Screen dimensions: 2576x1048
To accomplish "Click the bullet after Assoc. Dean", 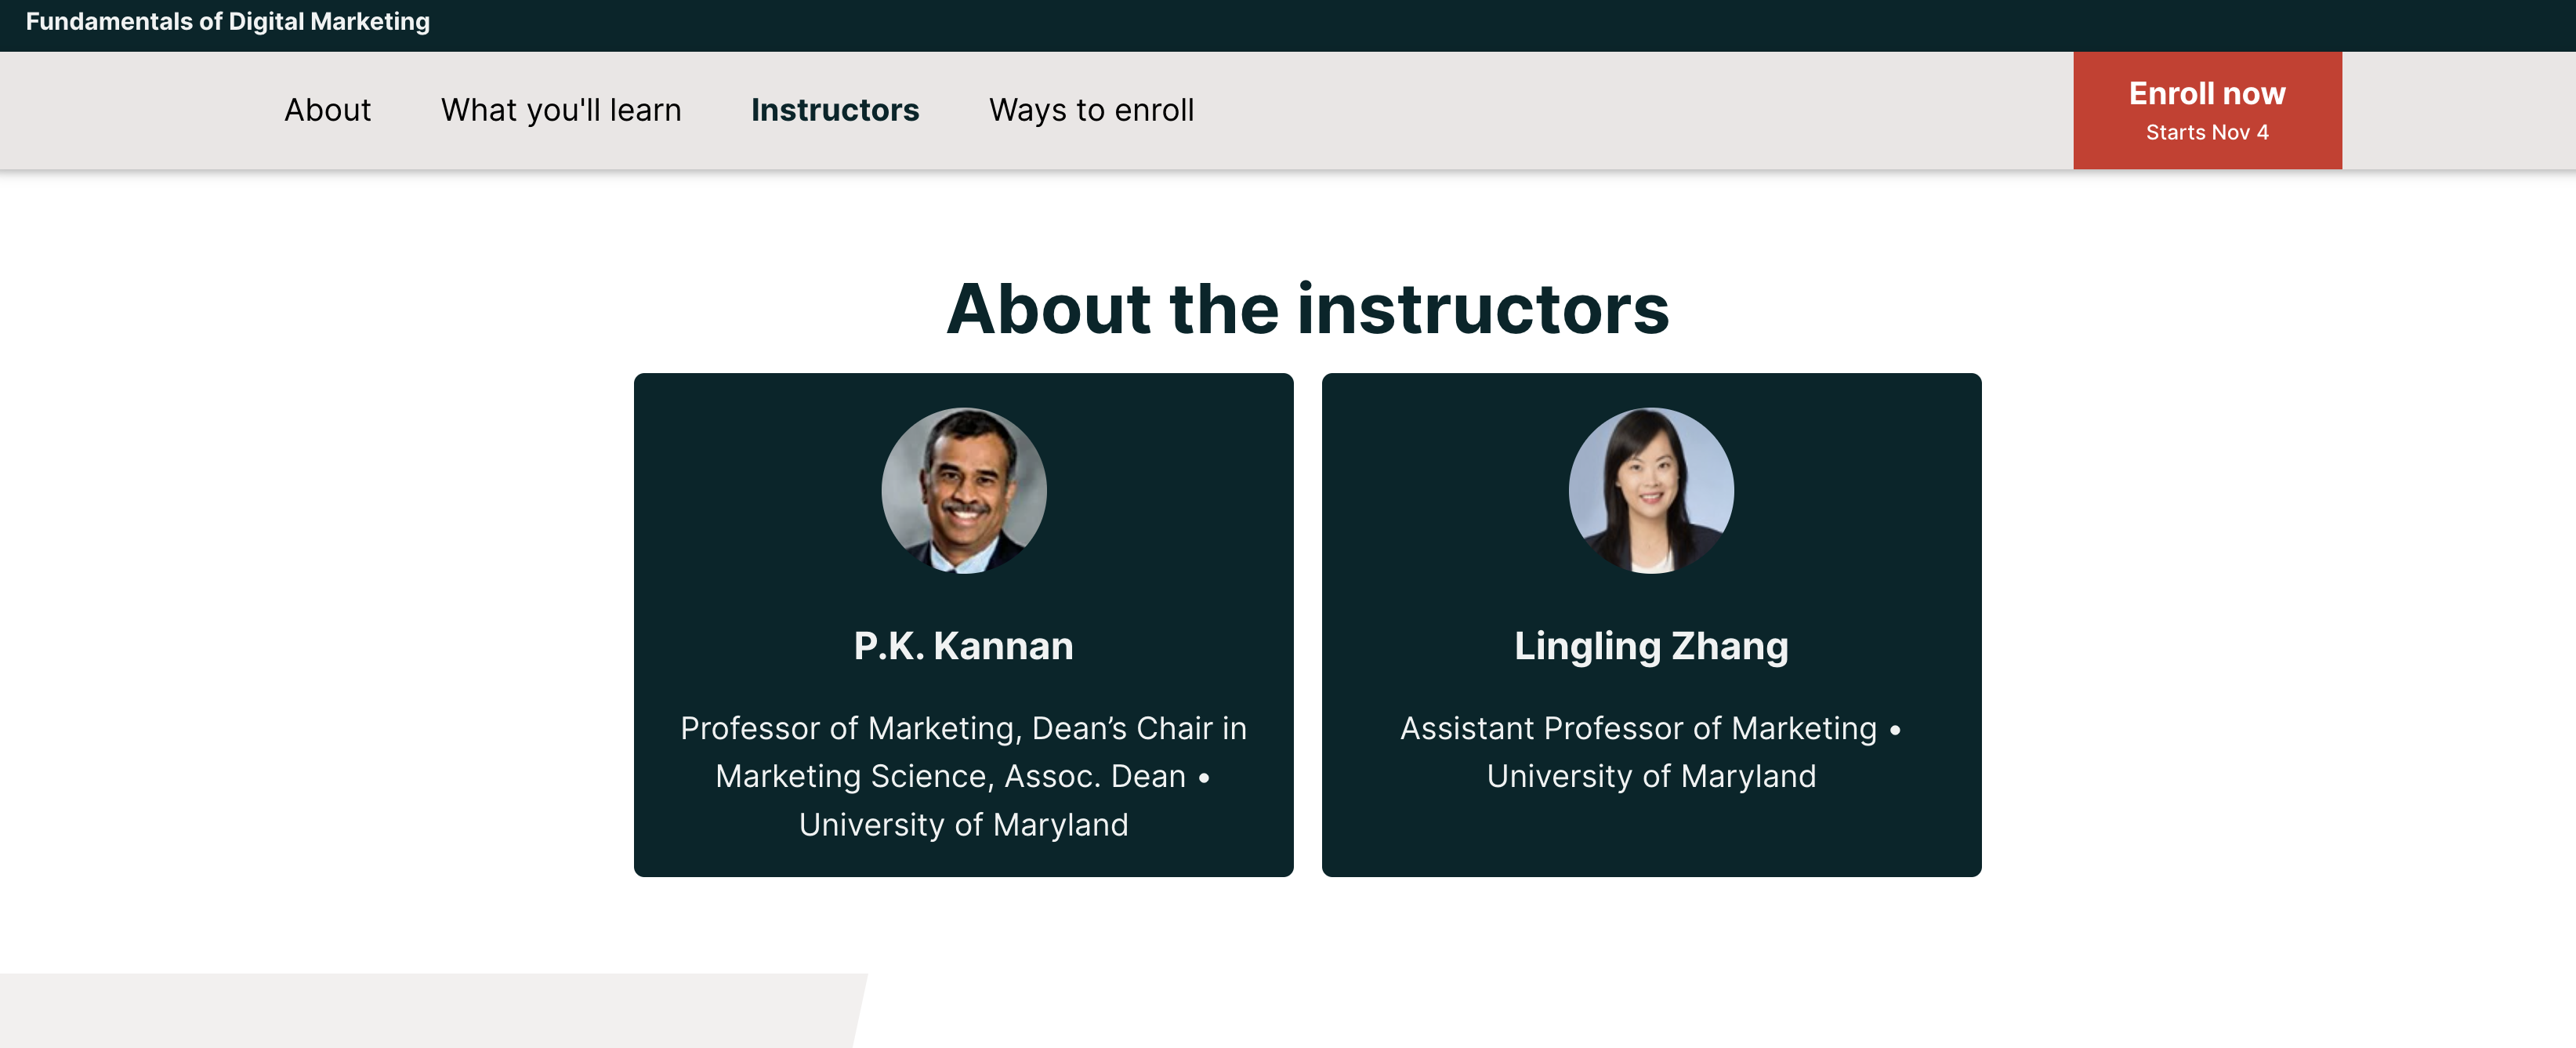I will pos(1204,778).
